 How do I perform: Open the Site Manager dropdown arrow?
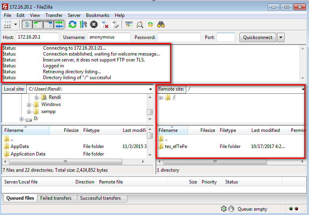pyautogui.click(x=15, y=24)
